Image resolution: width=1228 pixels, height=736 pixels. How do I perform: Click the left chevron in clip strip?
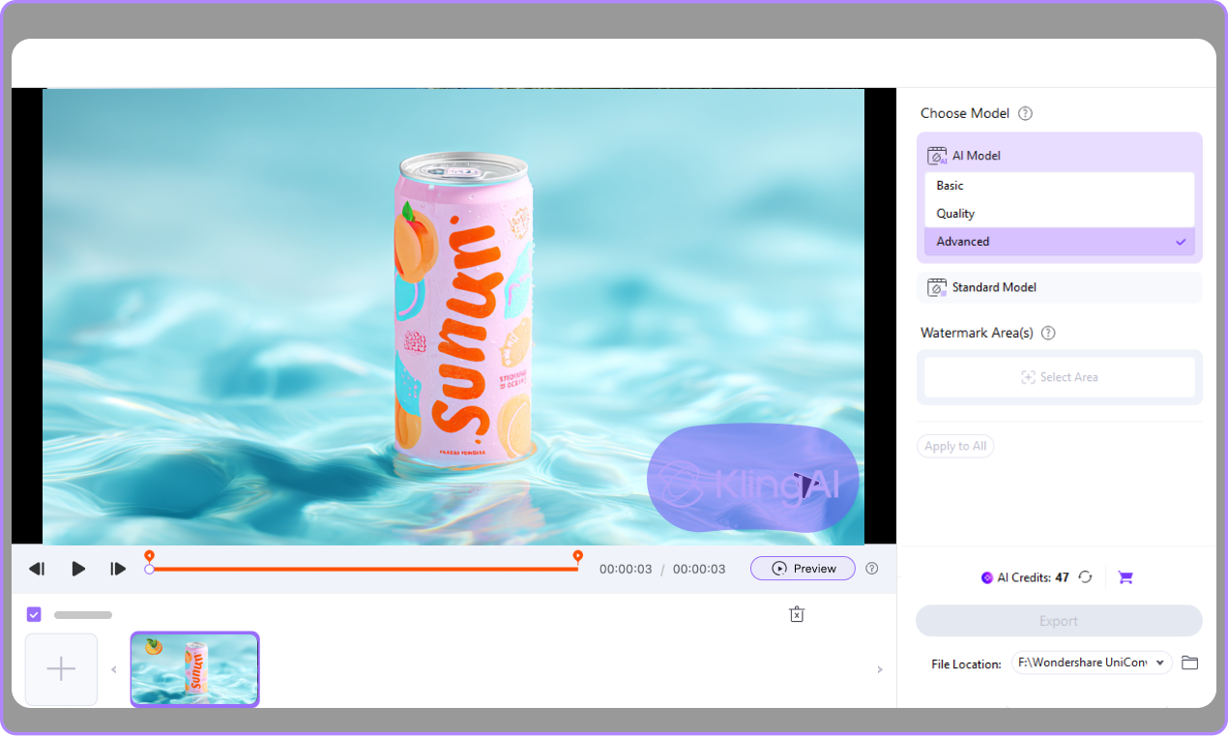(113, 668)
